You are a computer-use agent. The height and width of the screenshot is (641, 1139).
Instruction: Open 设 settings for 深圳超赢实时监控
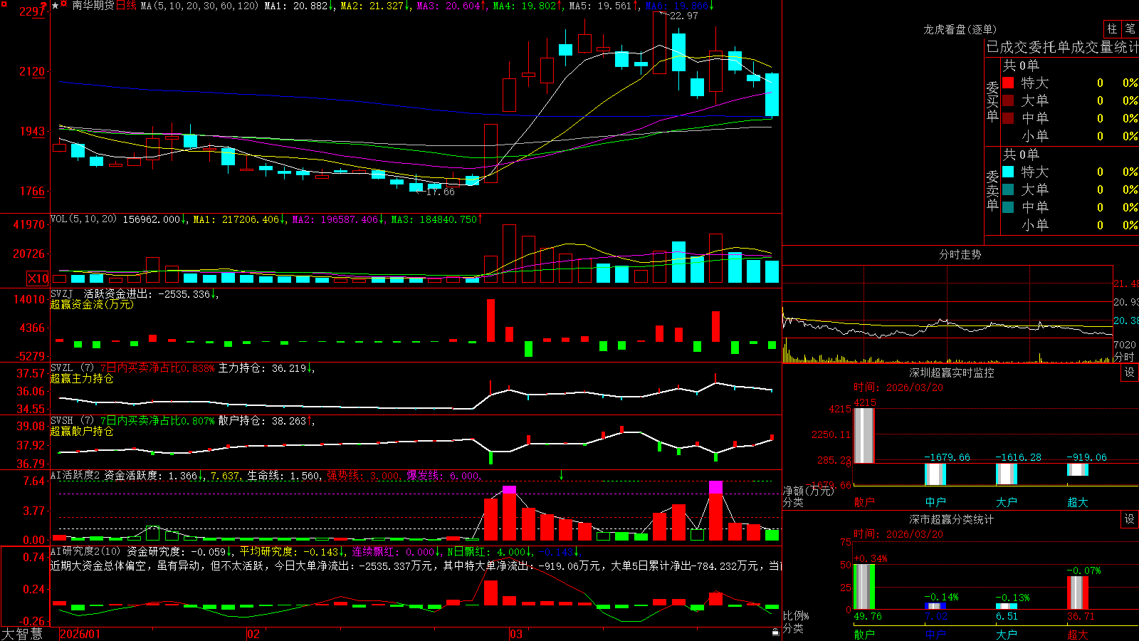click(x=1129, y=372)
